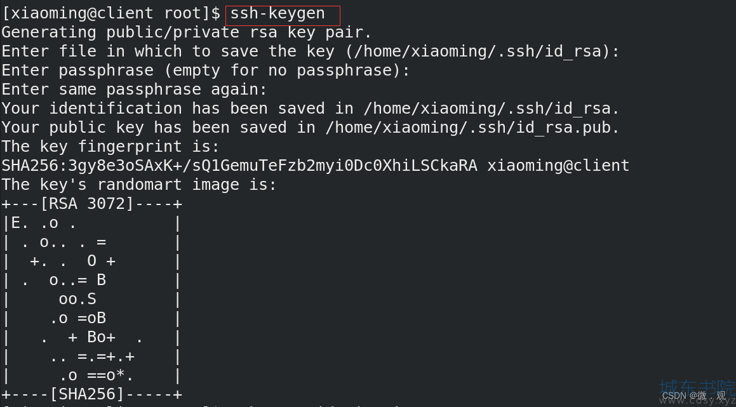Click xiaoming@client at fingerprint line end

click(x=558, y=166)
